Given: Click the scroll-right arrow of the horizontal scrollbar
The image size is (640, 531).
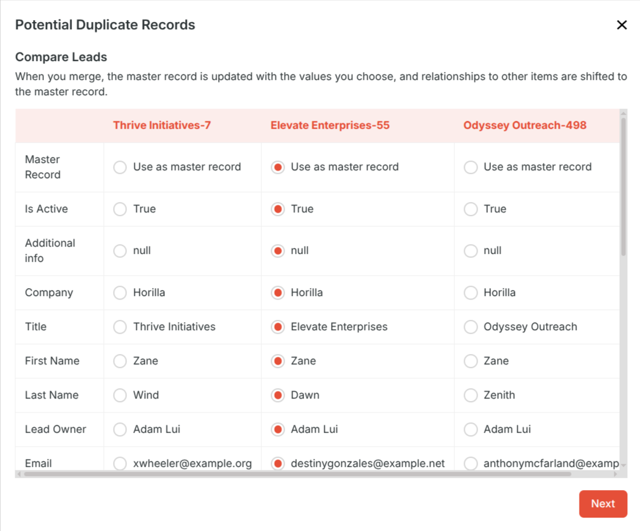Looking at the screenshot, I should (x=616, y=474).
